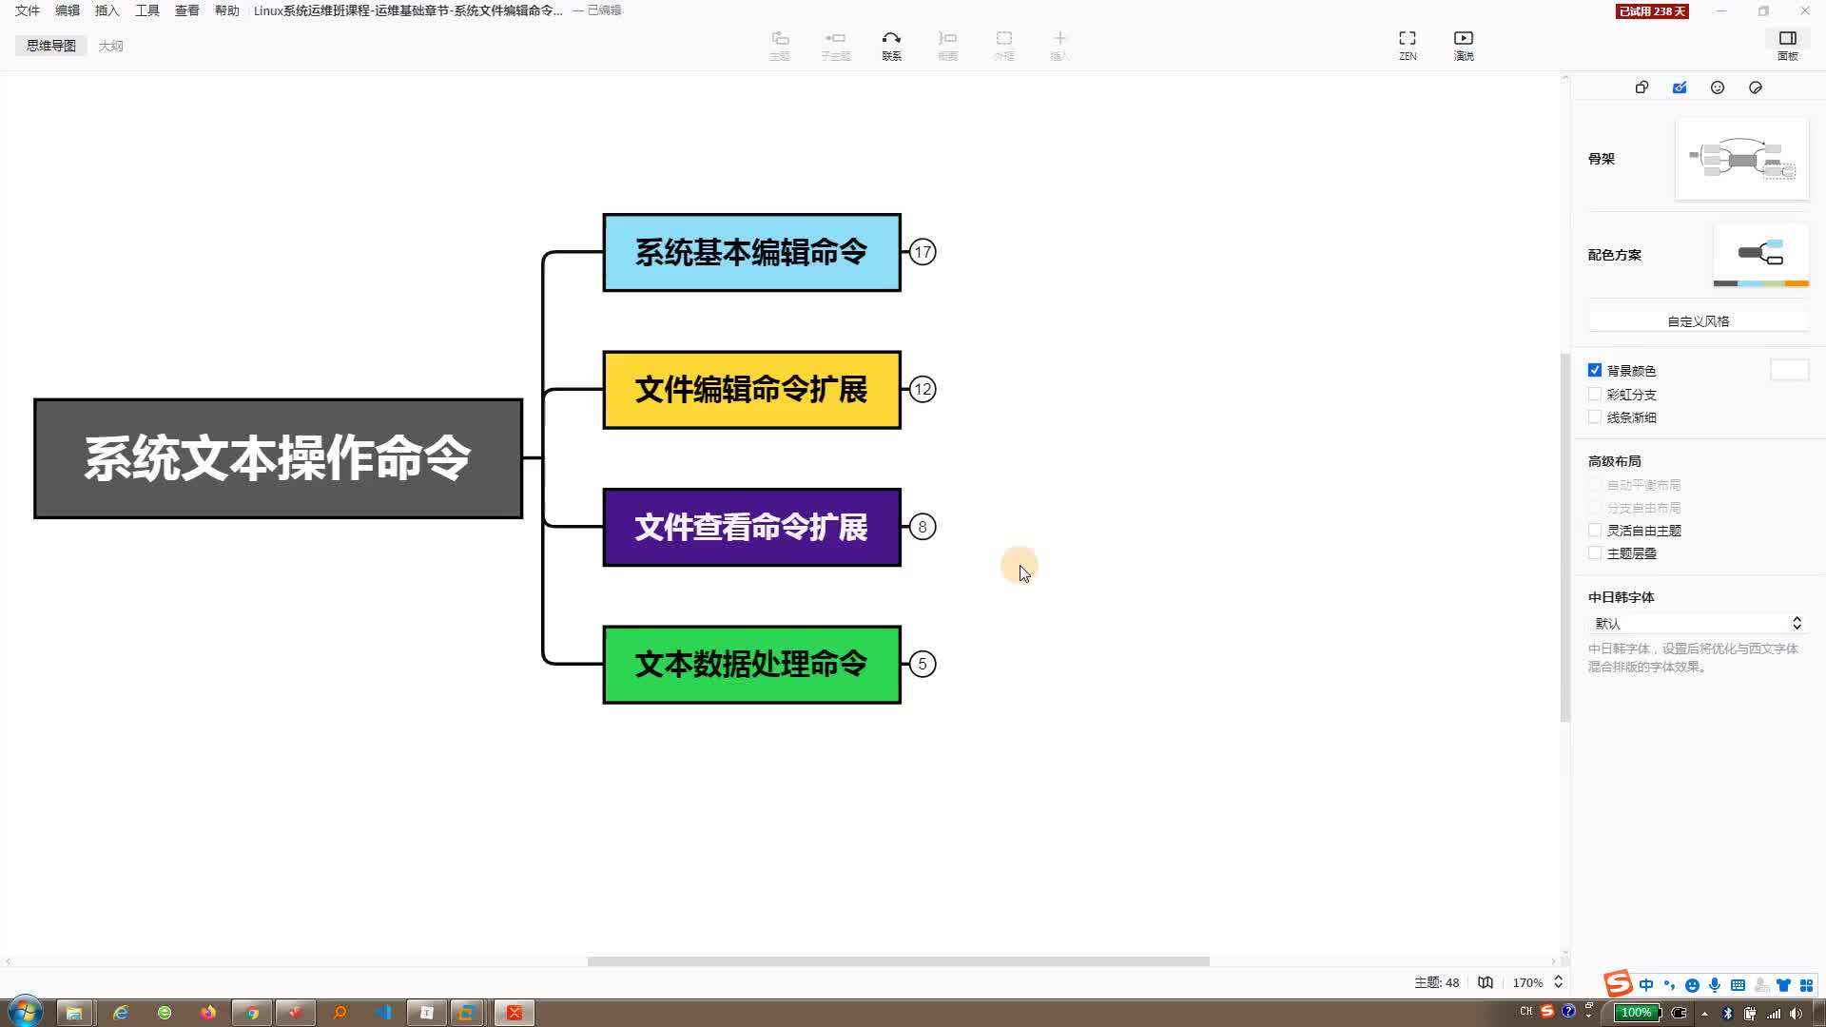This screenshot has width=1826, height=1027.
Task: Click the horizontal canvas scrollbar thumb
Action: pyautogui.click(x=898, y=961)
